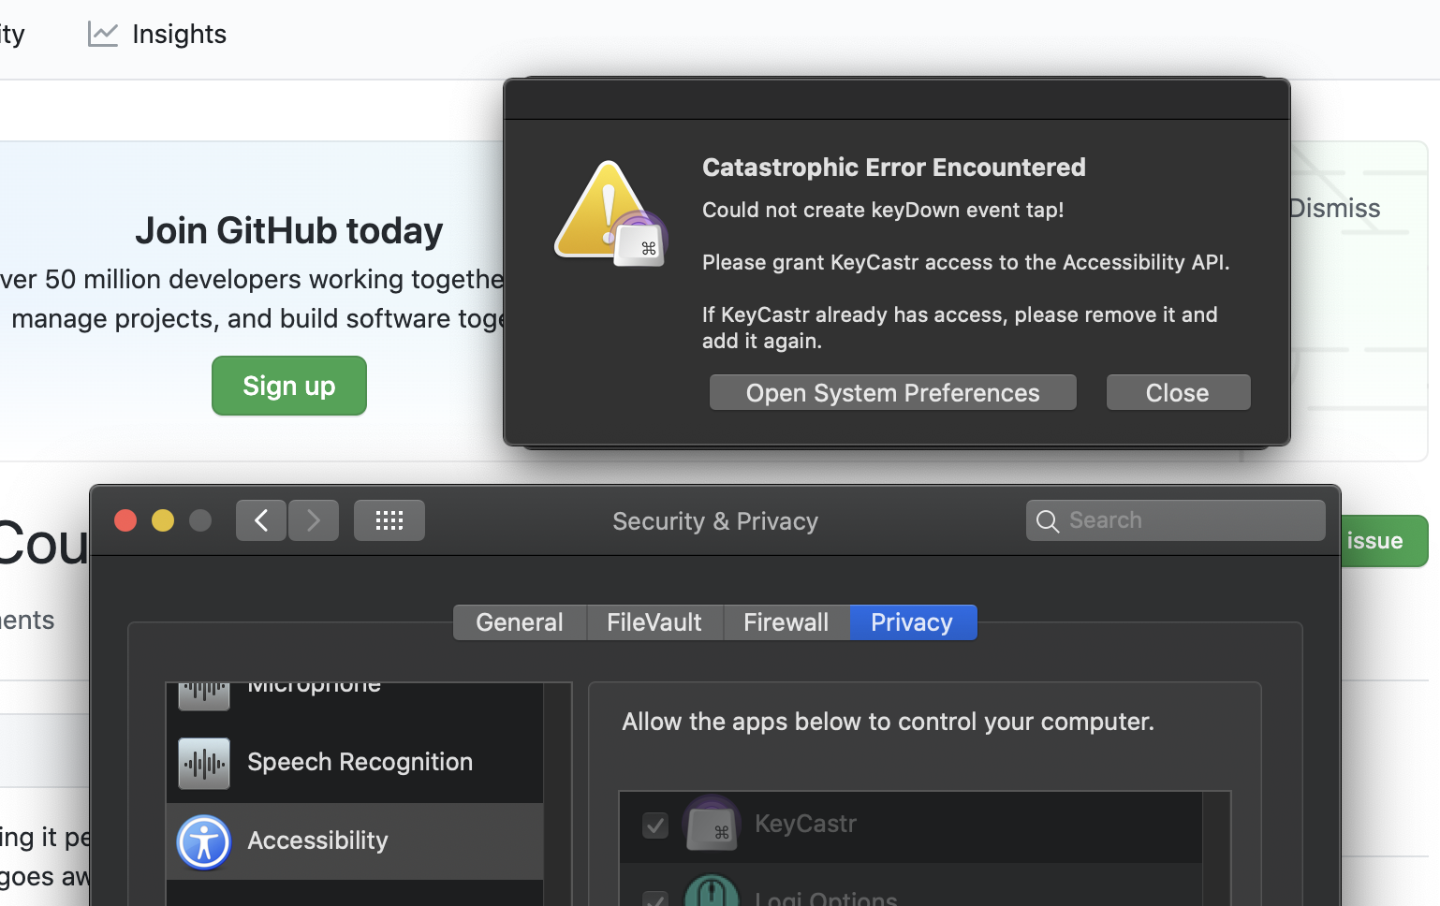Switch to the FileVault tab
1440x906 pixels.
(x=654, y=622)
